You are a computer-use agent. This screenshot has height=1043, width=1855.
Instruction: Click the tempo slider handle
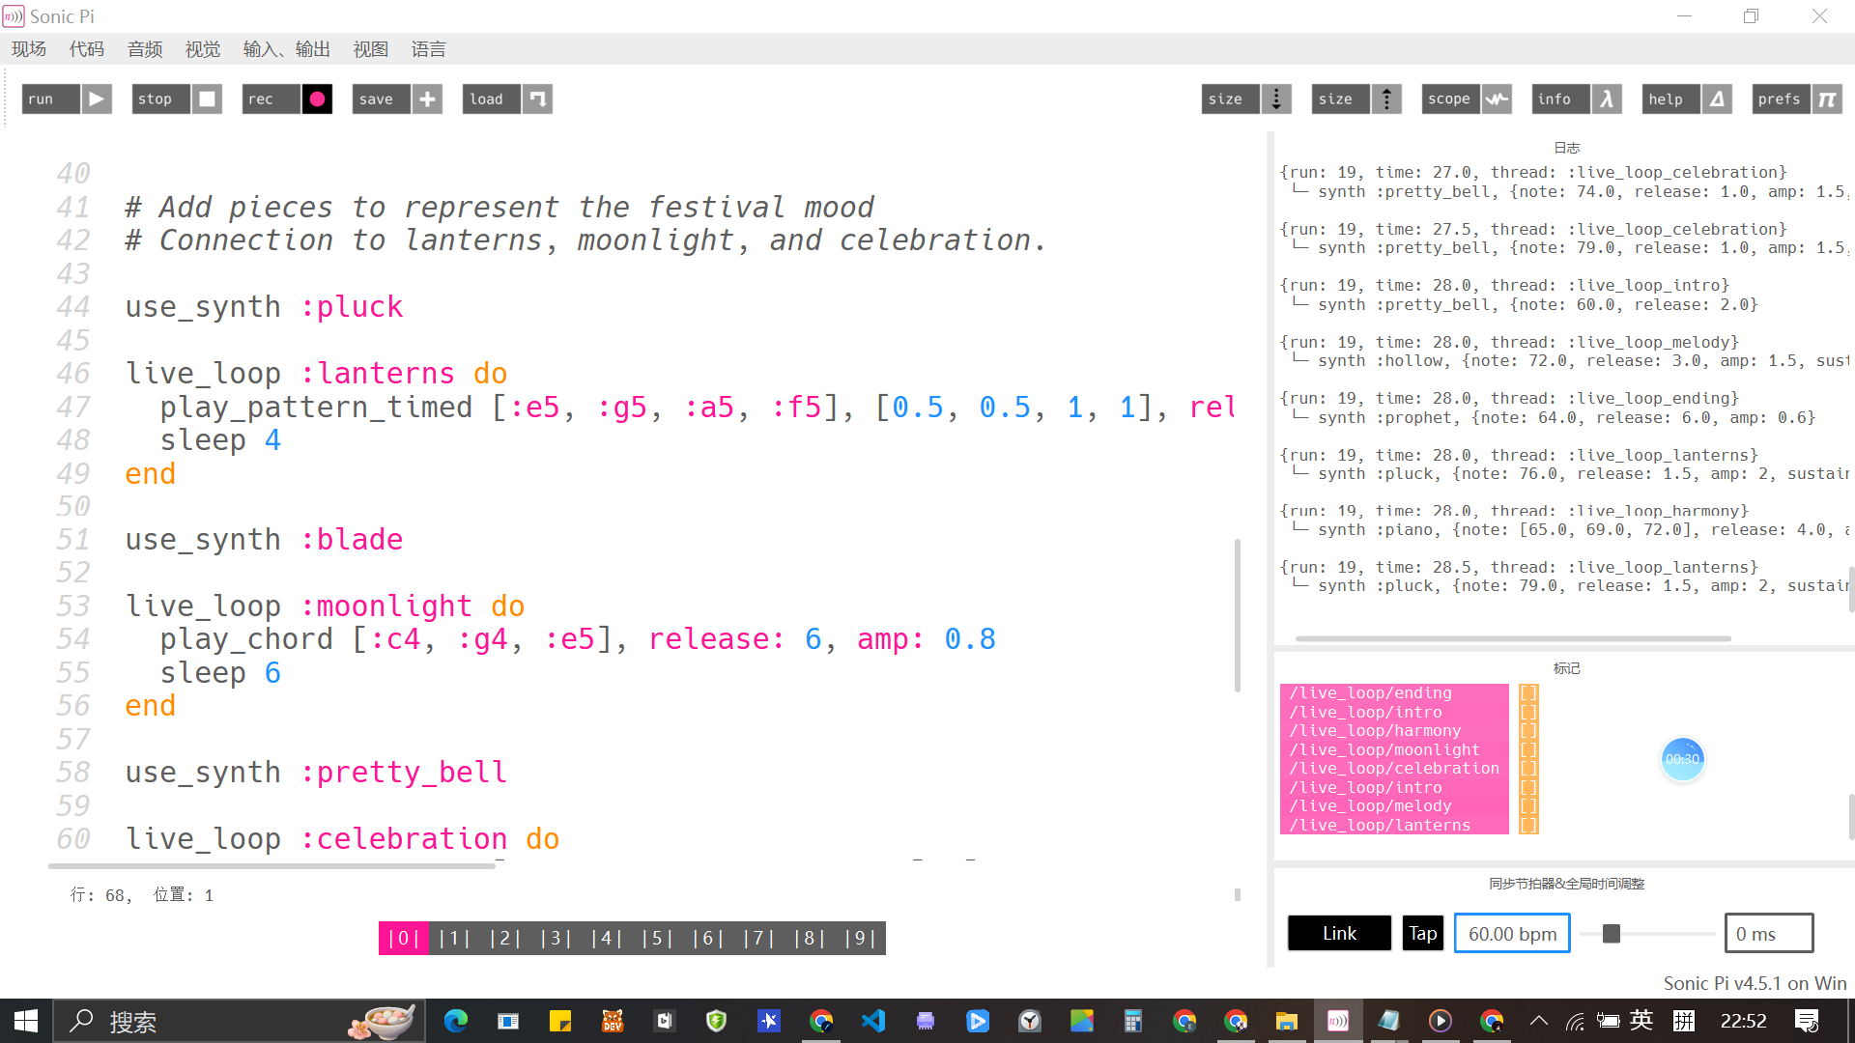pyautogui.click(x=1611, y=933)
